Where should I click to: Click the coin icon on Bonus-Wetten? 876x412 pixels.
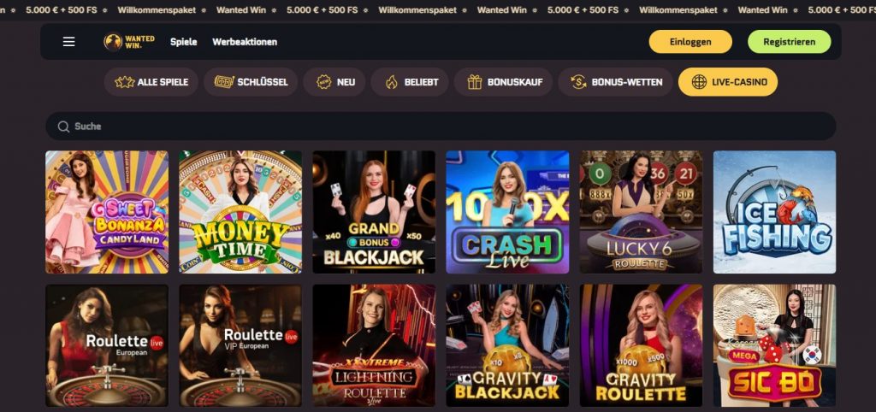578,82
